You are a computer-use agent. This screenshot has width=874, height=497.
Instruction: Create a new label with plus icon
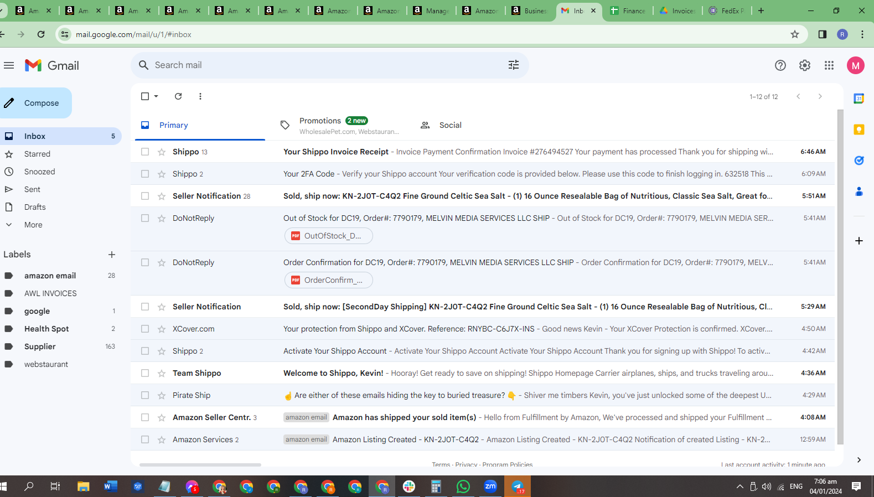(112, 255)
